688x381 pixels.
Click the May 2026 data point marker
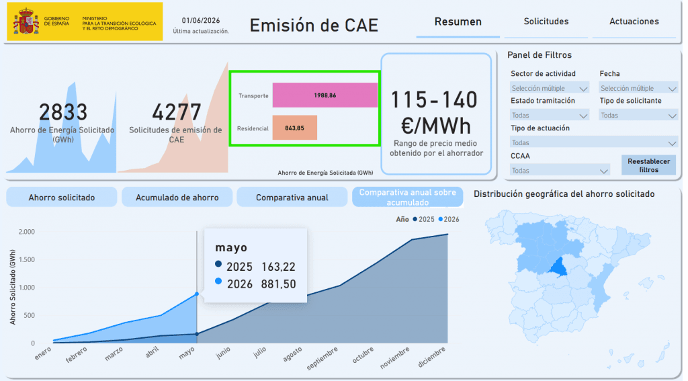coord(197,294)
